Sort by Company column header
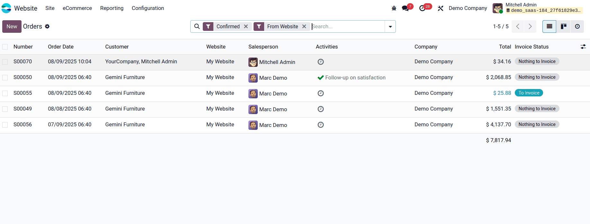Screen dimensions: 590x224 click(x=426, y=47)
